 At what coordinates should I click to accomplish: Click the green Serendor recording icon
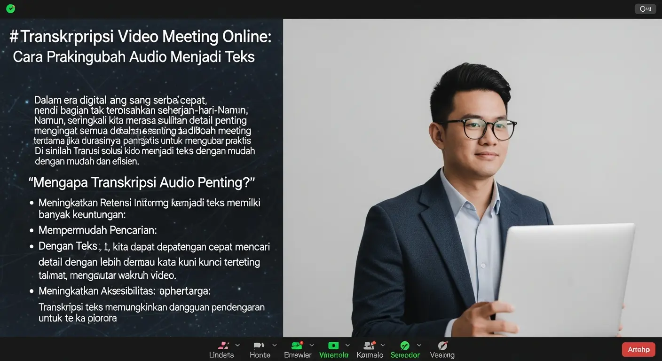404,346
